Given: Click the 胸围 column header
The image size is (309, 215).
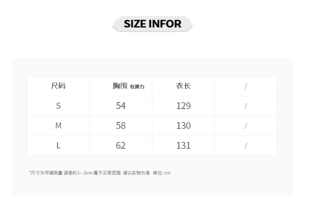Looking at the screenshot, I should (x=120, y=86).
